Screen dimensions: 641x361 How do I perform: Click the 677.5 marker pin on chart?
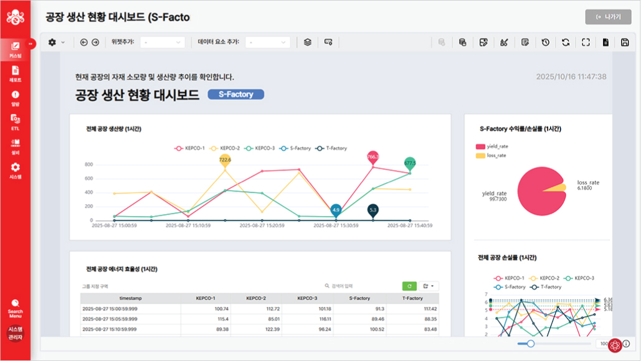click(x=410, y=164)
